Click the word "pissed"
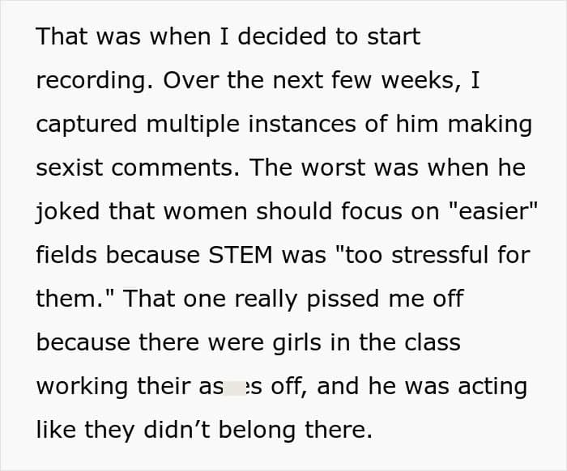This screenshot has width=567, height=471. pos(343,299)
